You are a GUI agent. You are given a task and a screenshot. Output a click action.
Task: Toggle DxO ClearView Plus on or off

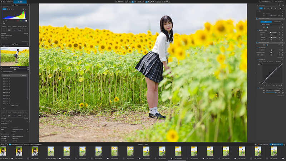257,42
